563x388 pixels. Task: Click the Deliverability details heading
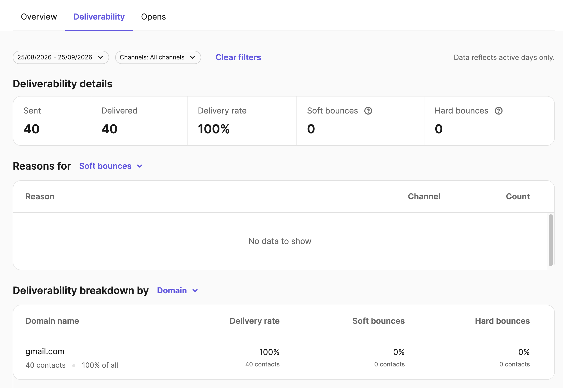coord(63,84)
